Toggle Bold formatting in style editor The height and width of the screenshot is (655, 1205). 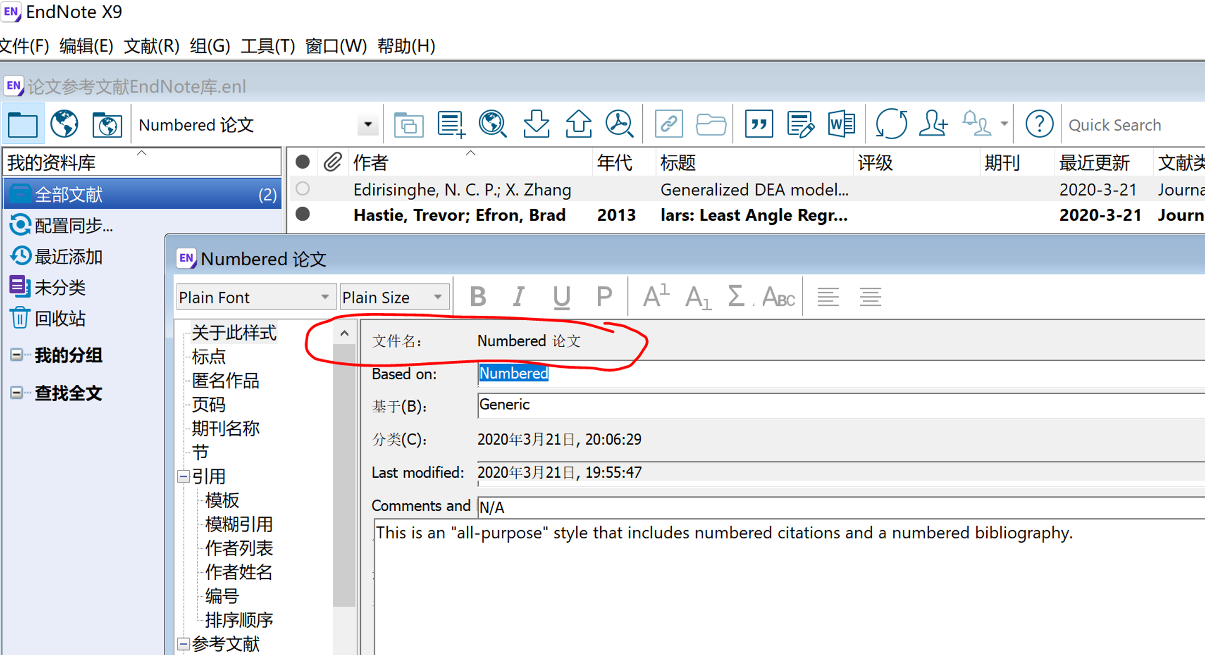(478, 297)
